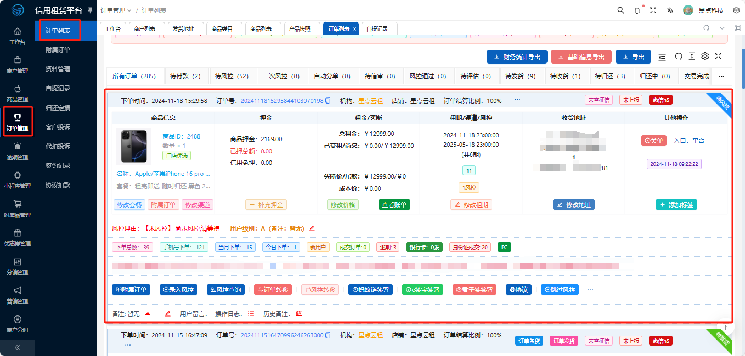745x356 pixels.
Task: Click the 修改地址 button
Action: click(573, 205)
